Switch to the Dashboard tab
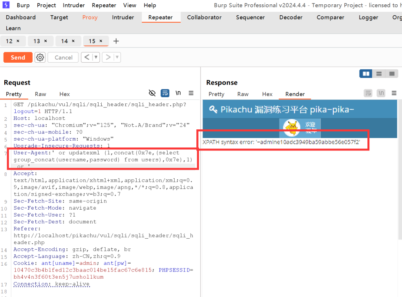The width and height of the screenshot is (402, 297). (x=21, y=17)
